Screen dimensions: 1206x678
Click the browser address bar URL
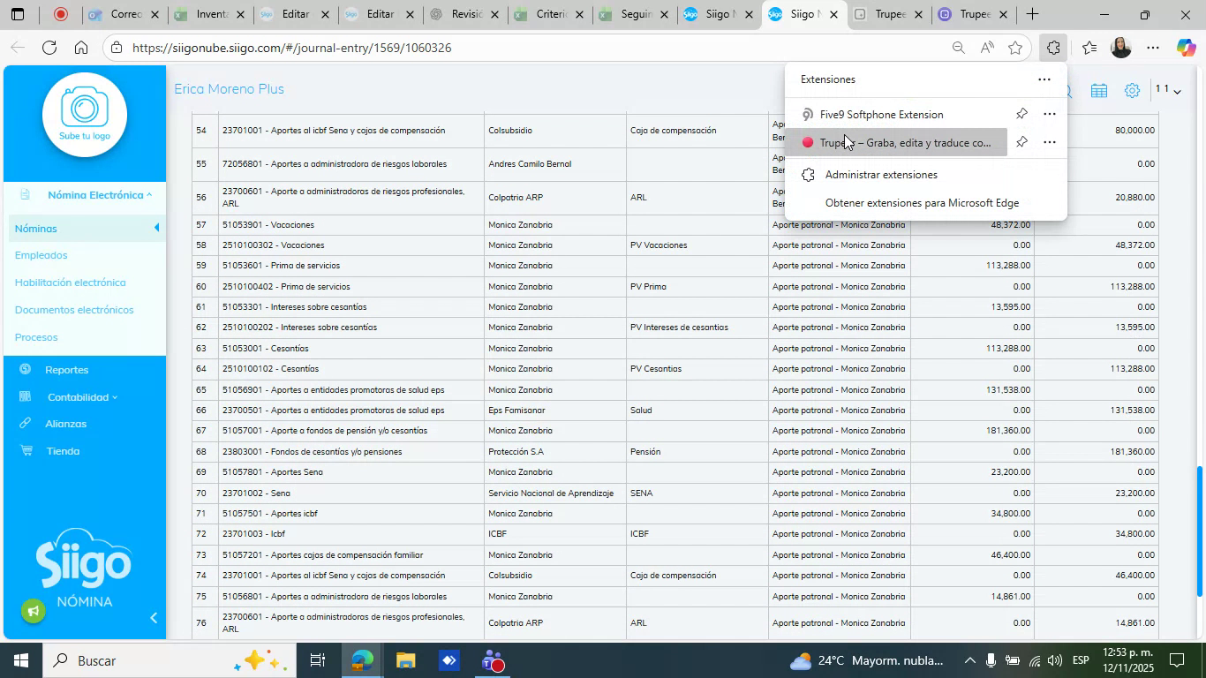291,48
